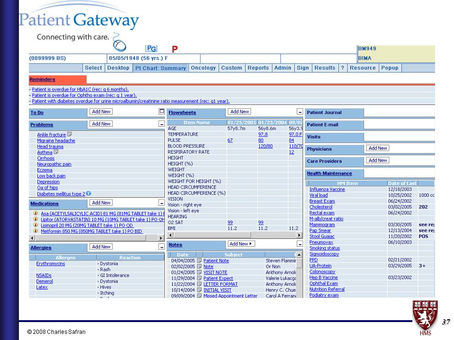The height and width of the screenshot is (340, 454).
Task: Click Add New in Medications panel
Action: (101, 203)
